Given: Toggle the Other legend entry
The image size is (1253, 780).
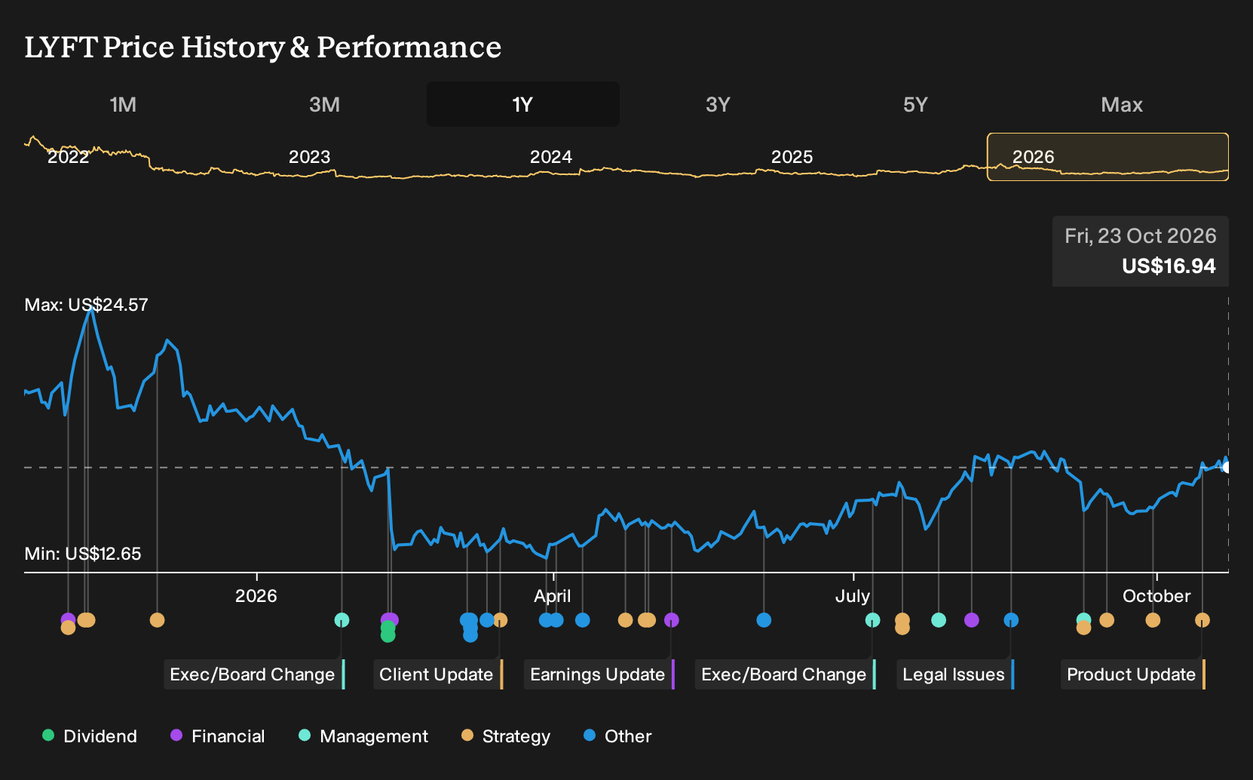Looking at the screenshot, I should pos(617,736).
